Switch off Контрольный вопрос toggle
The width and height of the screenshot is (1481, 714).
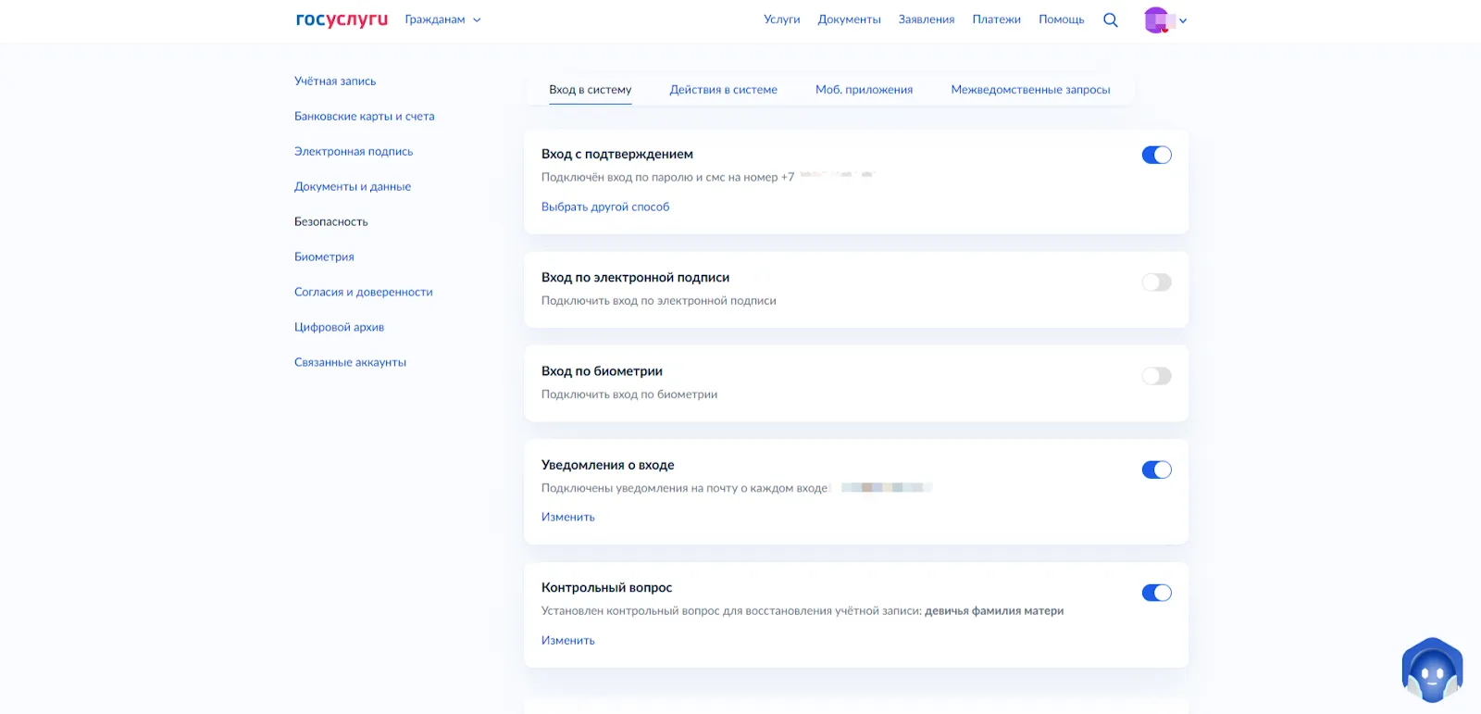[x=1156, y=594]
